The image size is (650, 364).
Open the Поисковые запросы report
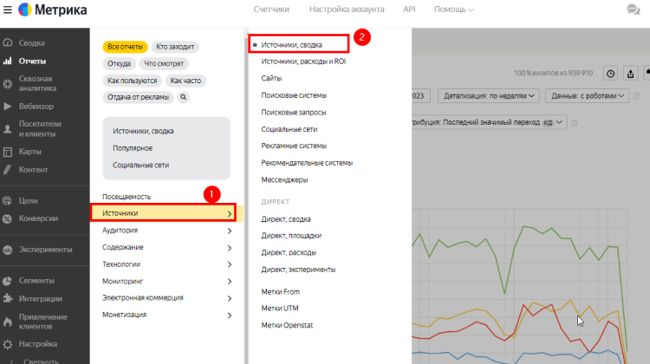coord(294,113)
